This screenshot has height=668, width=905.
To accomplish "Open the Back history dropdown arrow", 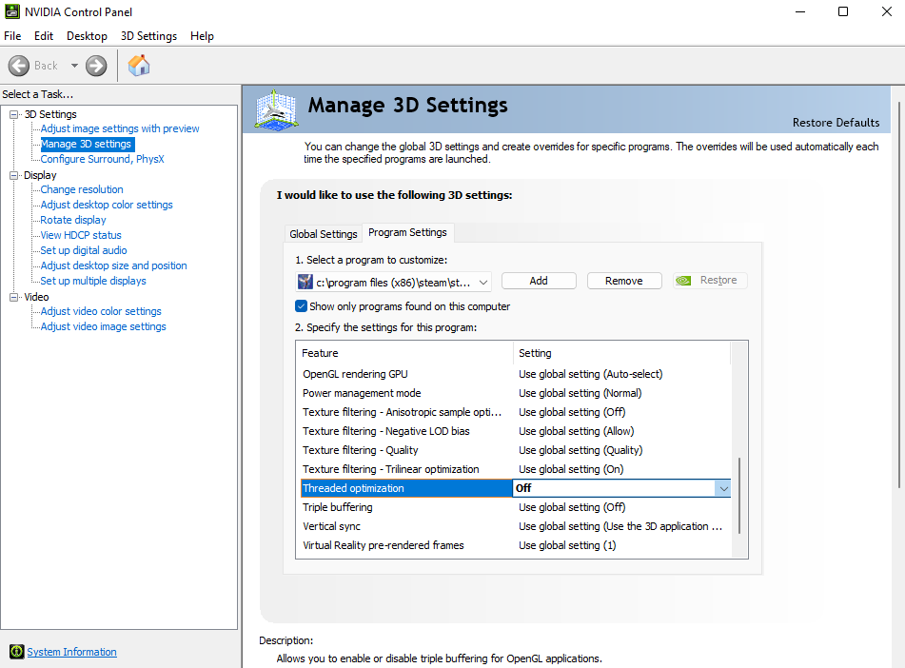I will 74,66.
